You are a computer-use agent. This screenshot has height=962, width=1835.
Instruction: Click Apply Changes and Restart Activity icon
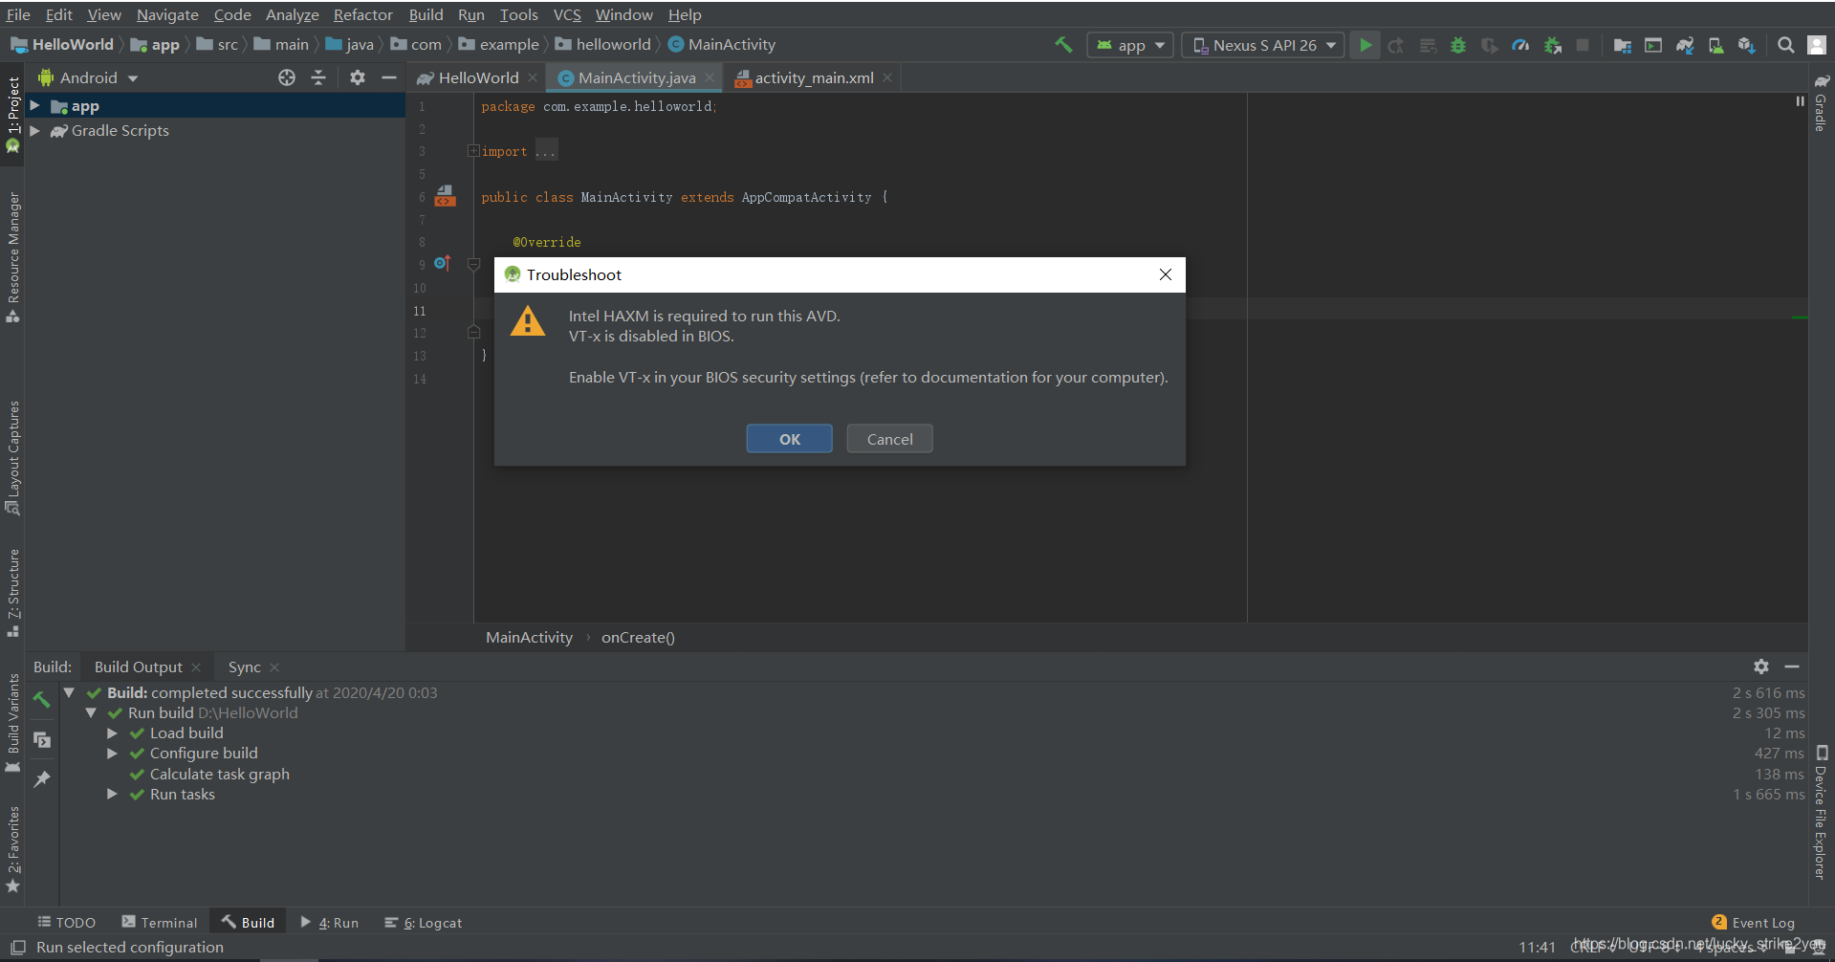click(1396, 45)
